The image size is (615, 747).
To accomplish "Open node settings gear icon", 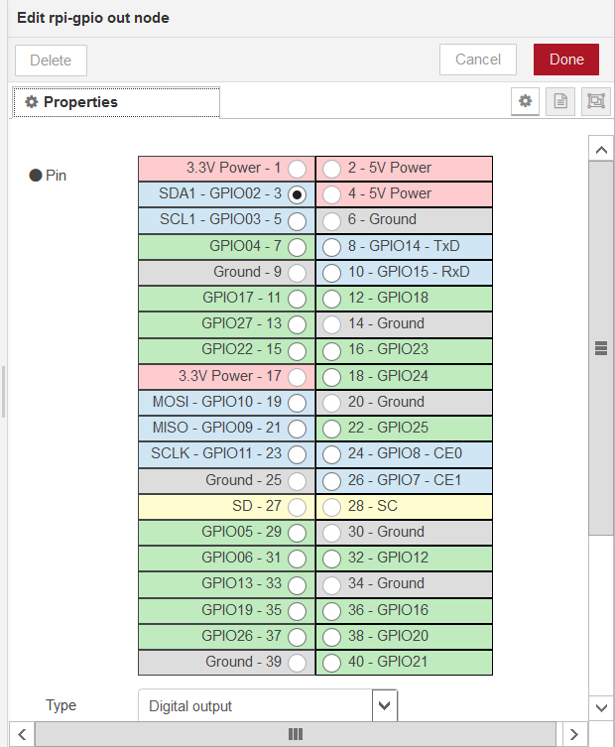I will (x=526, y=102).
